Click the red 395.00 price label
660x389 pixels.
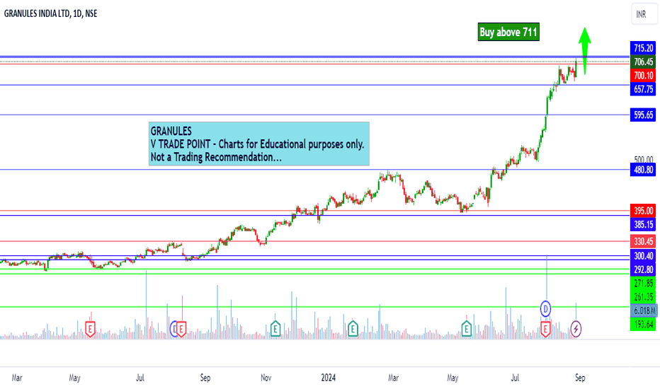[x=643, y=211]
